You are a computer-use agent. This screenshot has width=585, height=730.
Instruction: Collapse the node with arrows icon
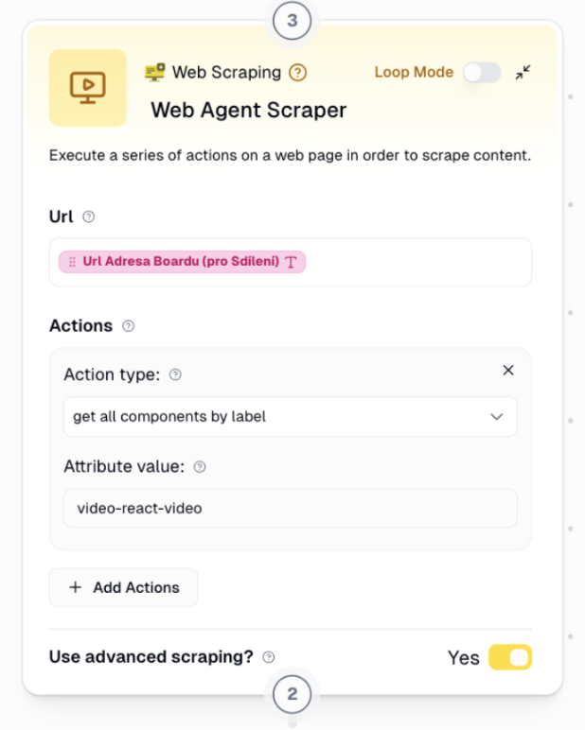[x=523, y=72]
